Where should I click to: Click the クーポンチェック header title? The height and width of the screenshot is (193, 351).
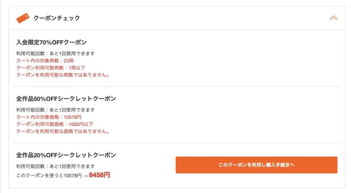click(57, 18)
